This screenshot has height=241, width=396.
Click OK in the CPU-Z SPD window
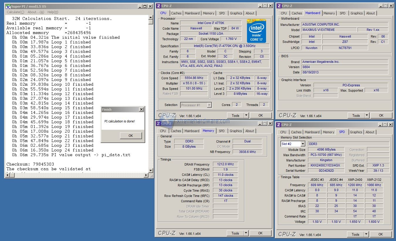click(x=380, y=234)
